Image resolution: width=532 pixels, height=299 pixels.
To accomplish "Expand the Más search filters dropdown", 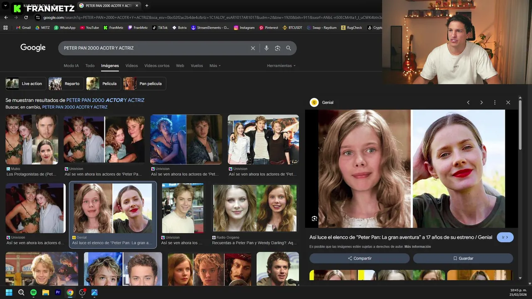I will (x=215, y=66).
